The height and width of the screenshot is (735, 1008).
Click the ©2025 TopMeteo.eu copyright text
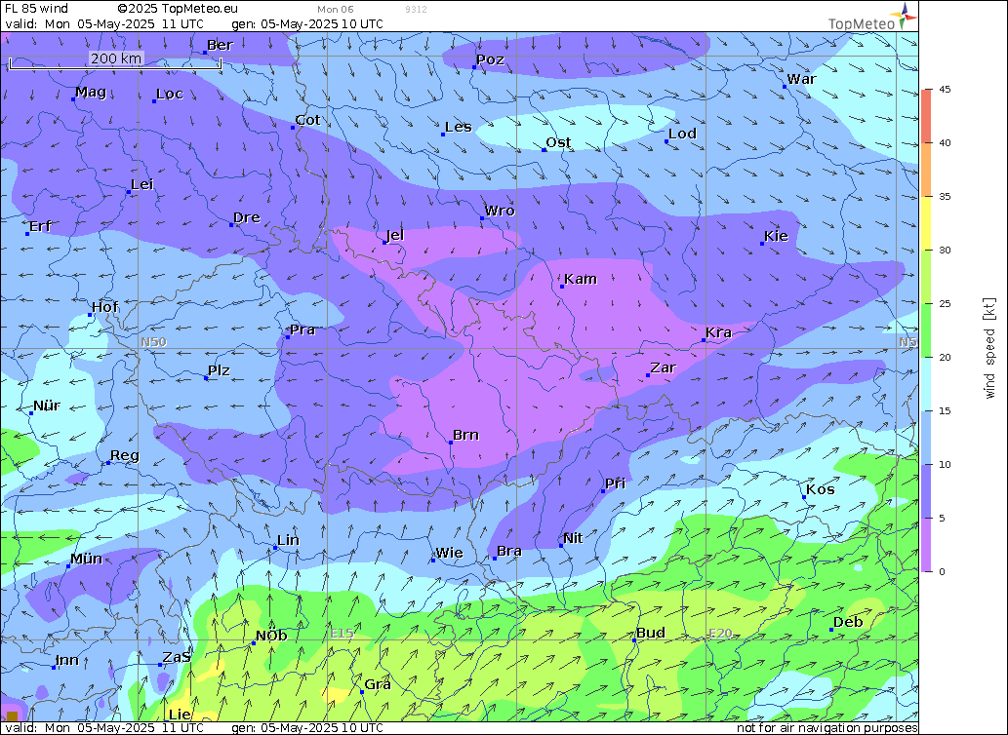click(x=178, y=9)
